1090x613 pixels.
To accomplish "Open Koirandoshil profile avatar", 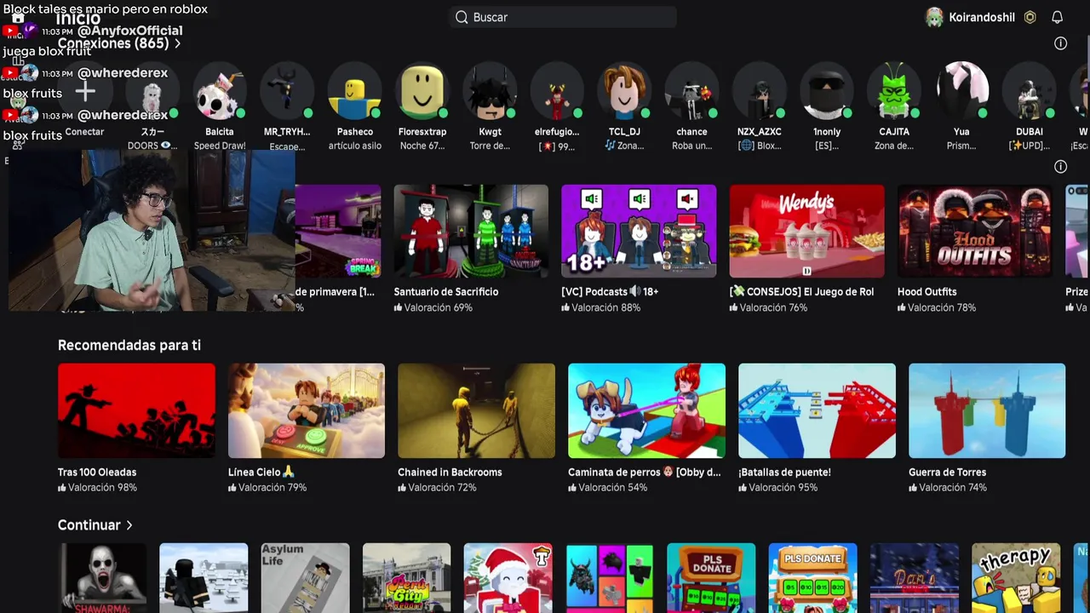I will 934,17.
